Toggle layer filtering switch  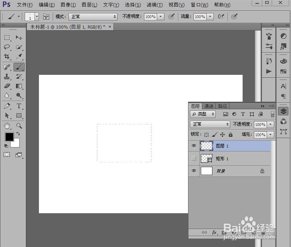pos(272,114)
